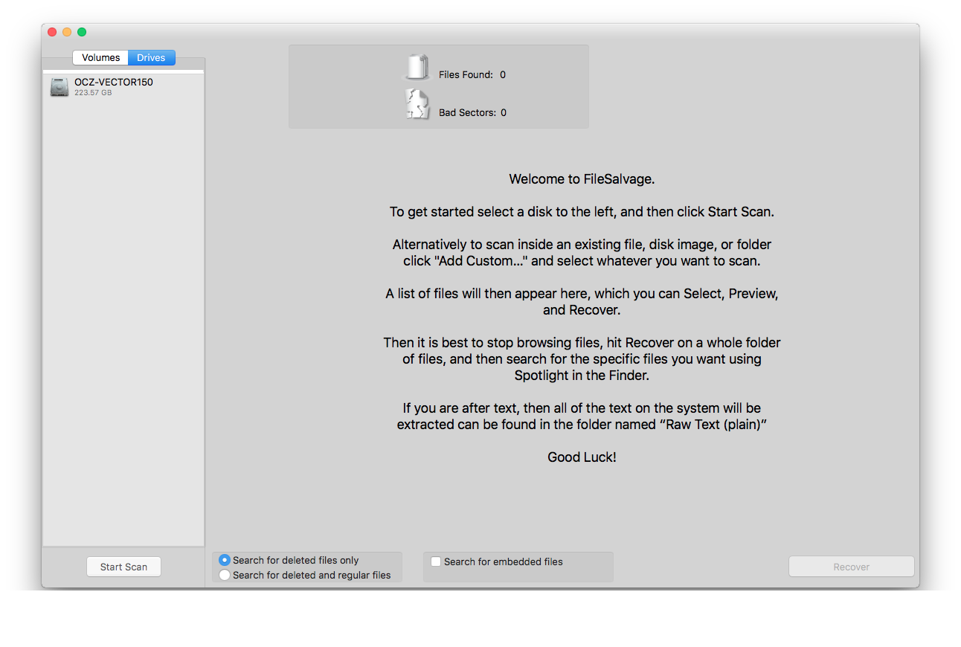The width and height of the screenshot is (961, 647).
Task: Click the 223.57 GB drive size text
Action: (93, 93)
